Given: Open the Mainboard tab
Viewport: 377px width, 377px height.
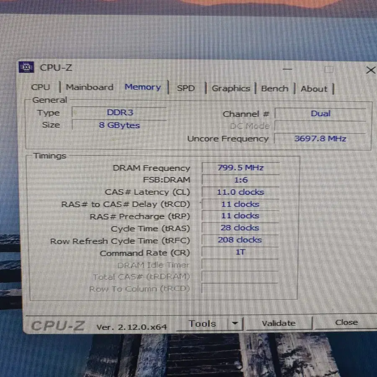Looking at the screenshot, I should click(90, 87).
